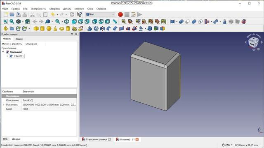
Task: Open the offset tools dropdown arrow
Action: pos(145,28)
